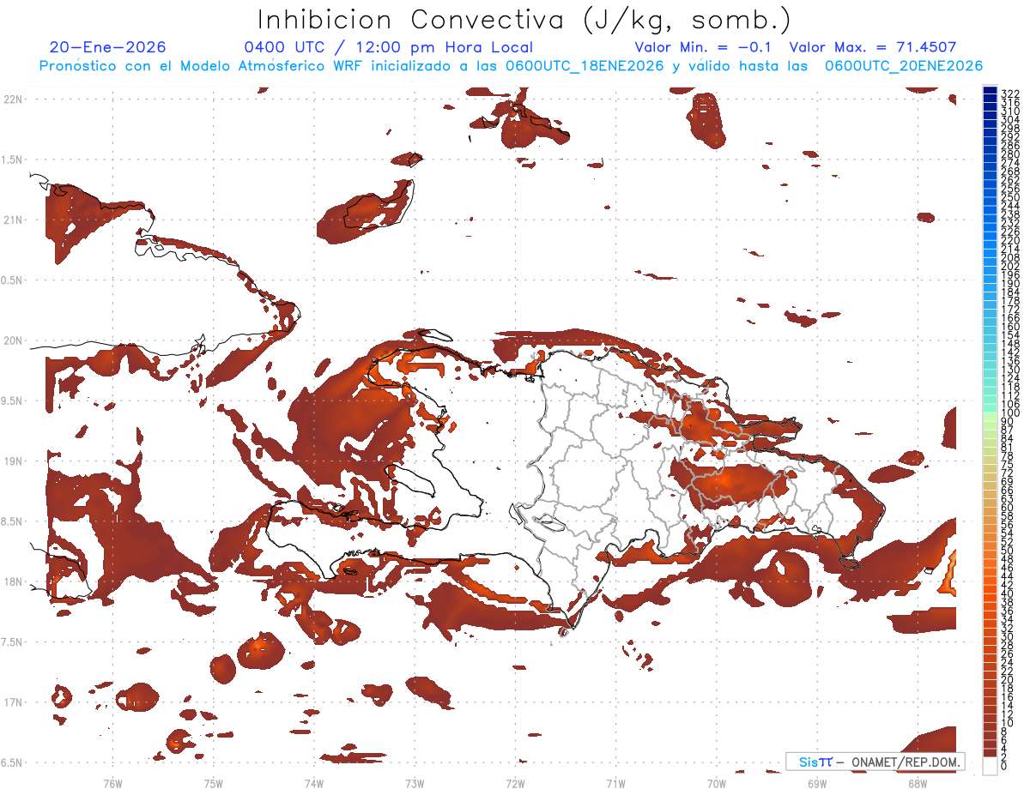This screenshot has width=1030, height=795.
Task: Click the 76W longitude label
Action: (112, 783)
